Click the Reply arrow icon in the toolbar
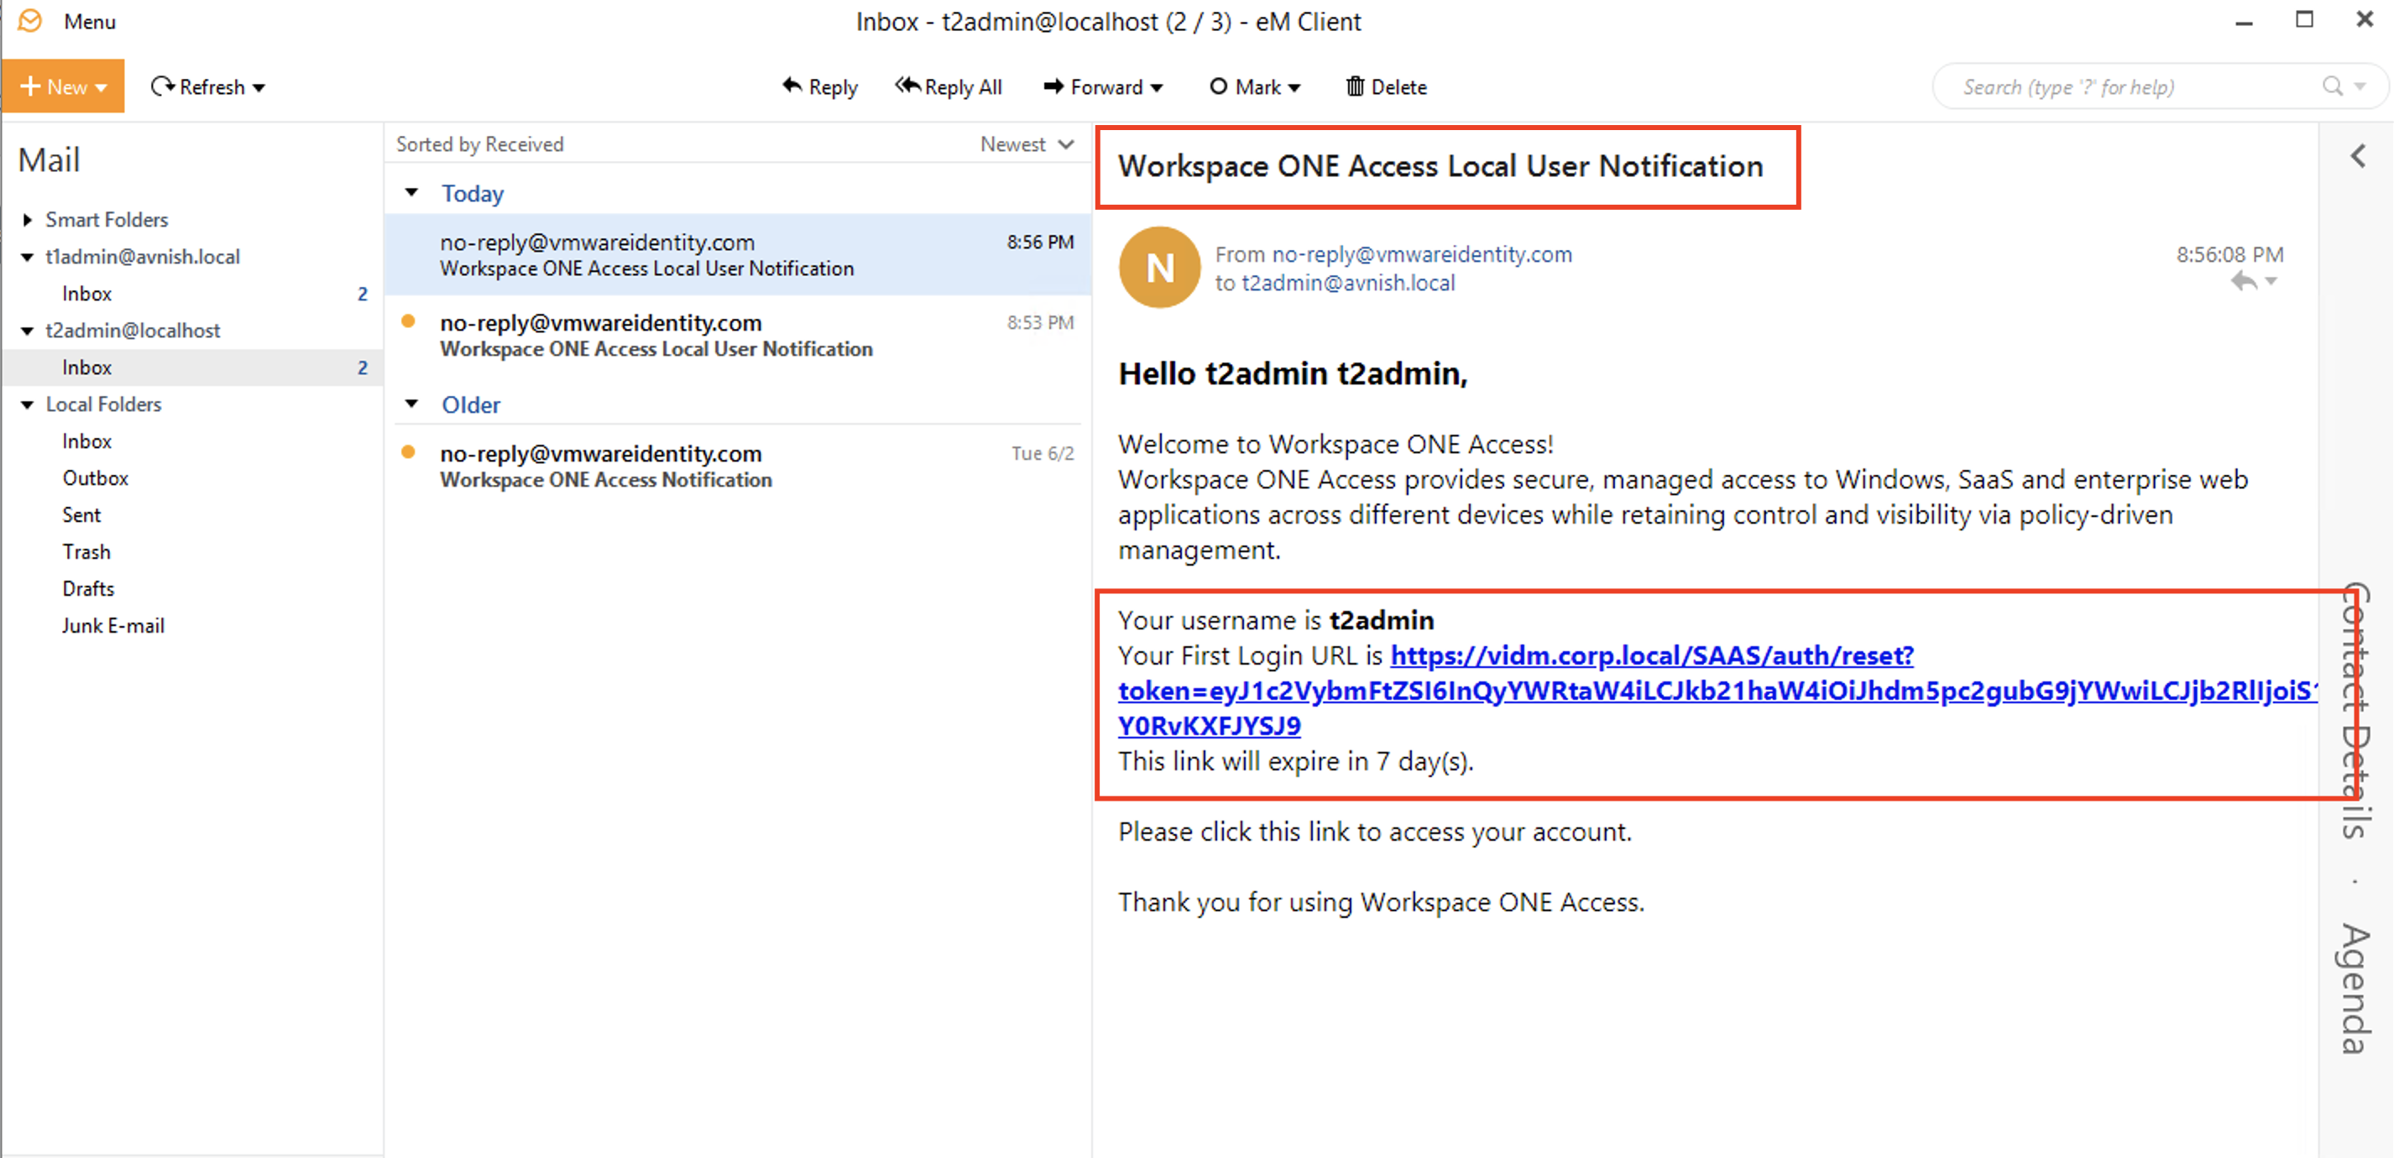Screen dimensions: 2394x1158 tap(792, 86)
